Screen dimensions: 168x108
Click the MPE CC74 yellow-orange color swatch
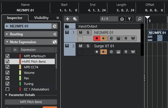[x=20, y=67]
